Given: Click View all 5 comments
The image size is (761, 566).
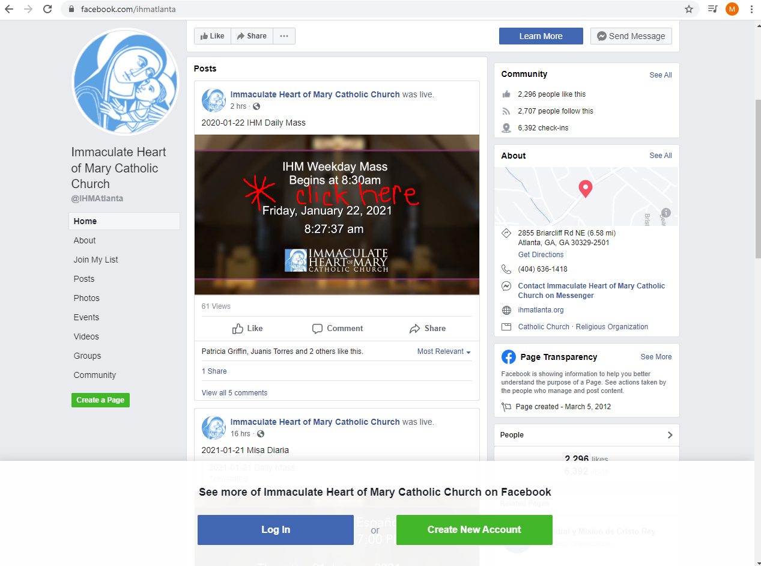Looking at the screenshot, I should coord(234,393).
